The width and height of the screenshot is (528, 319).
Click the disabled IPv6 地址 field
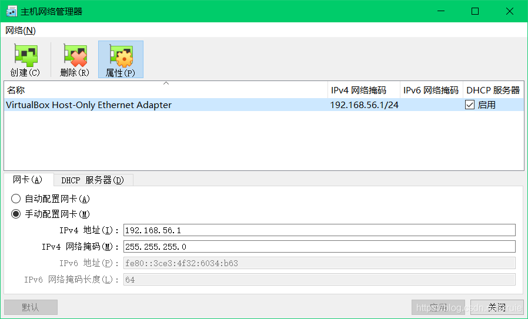click(x=319, y=263)
